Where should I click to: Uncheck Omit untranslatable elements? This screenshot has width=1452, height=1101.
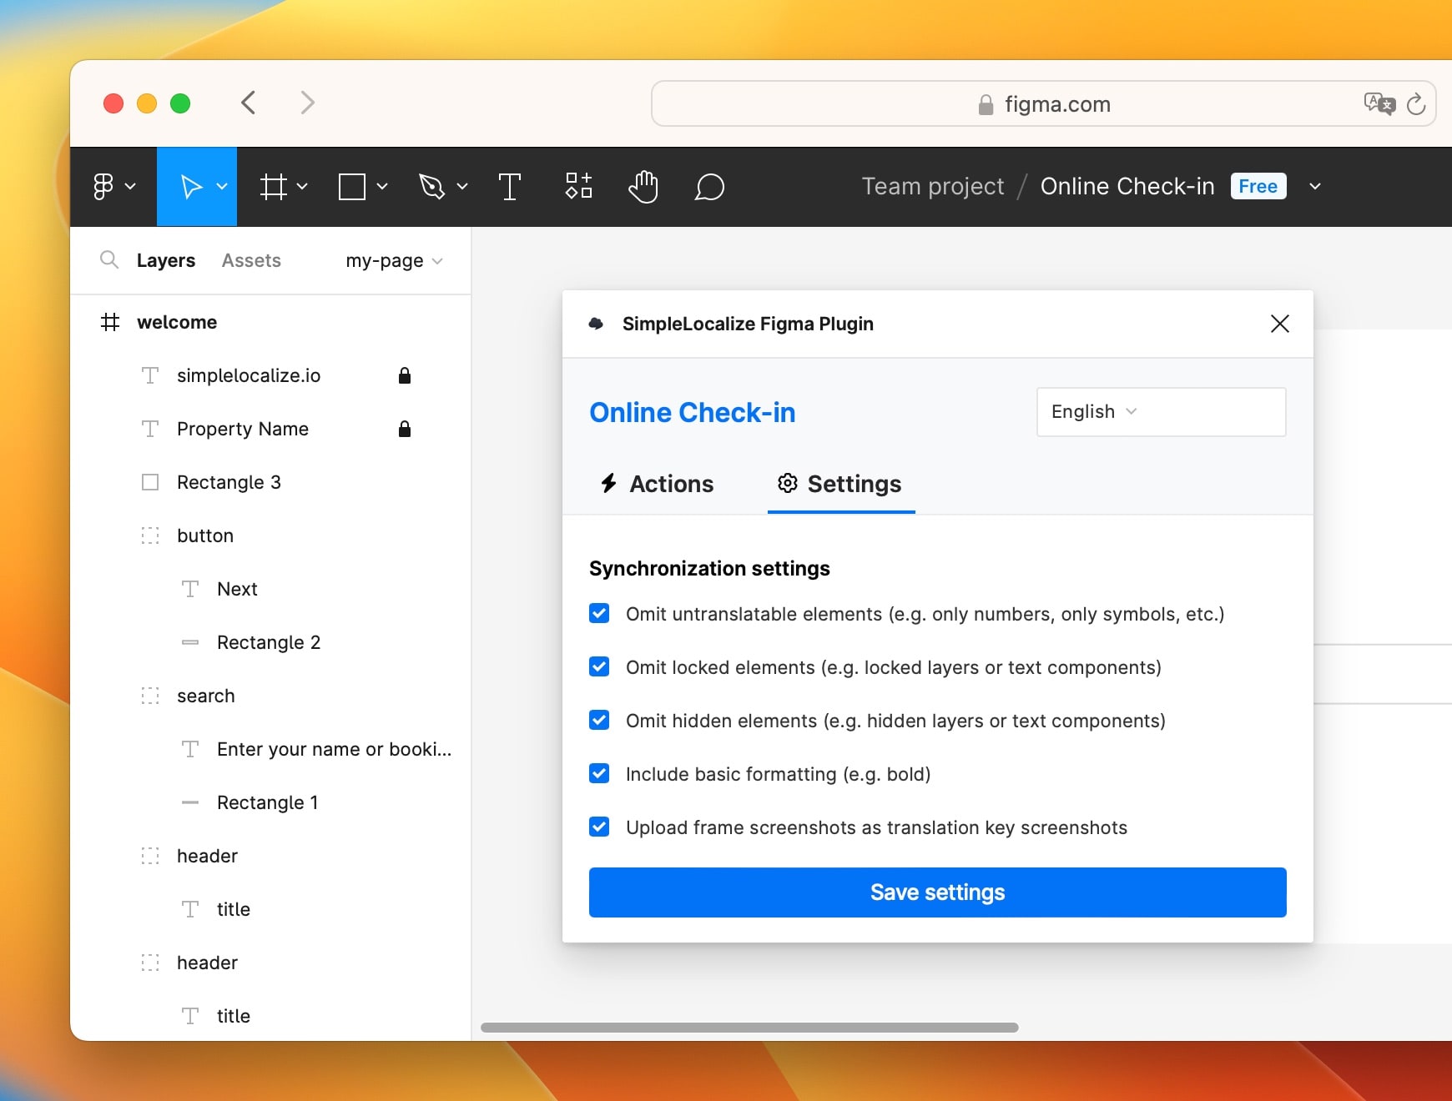click(599, 614)
